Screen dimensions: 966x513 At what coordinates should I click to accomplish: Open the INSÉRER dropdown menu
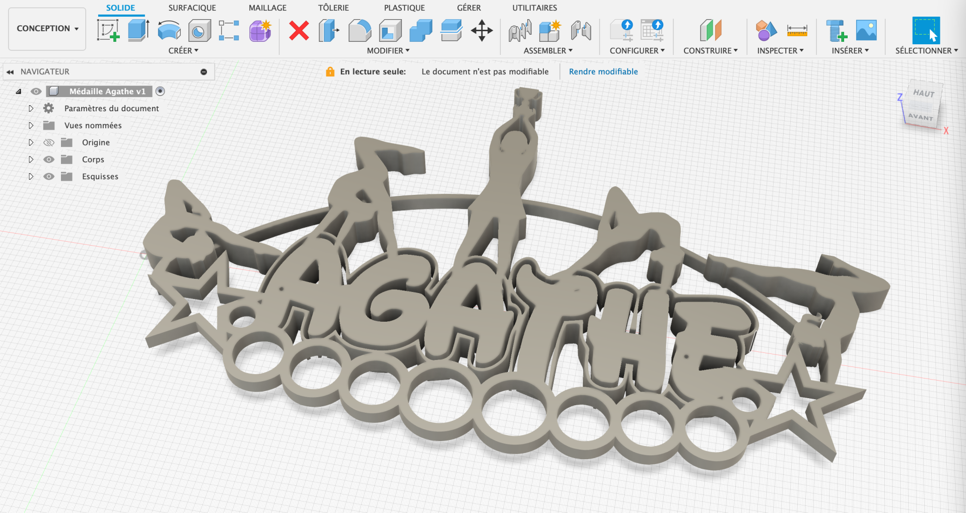pos(850,51)
